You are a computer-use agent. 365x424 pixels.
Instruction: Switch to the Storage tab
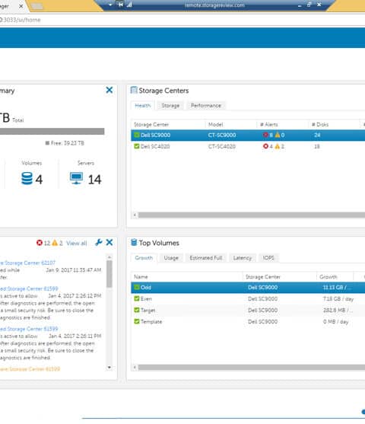(x=170, y=106)
